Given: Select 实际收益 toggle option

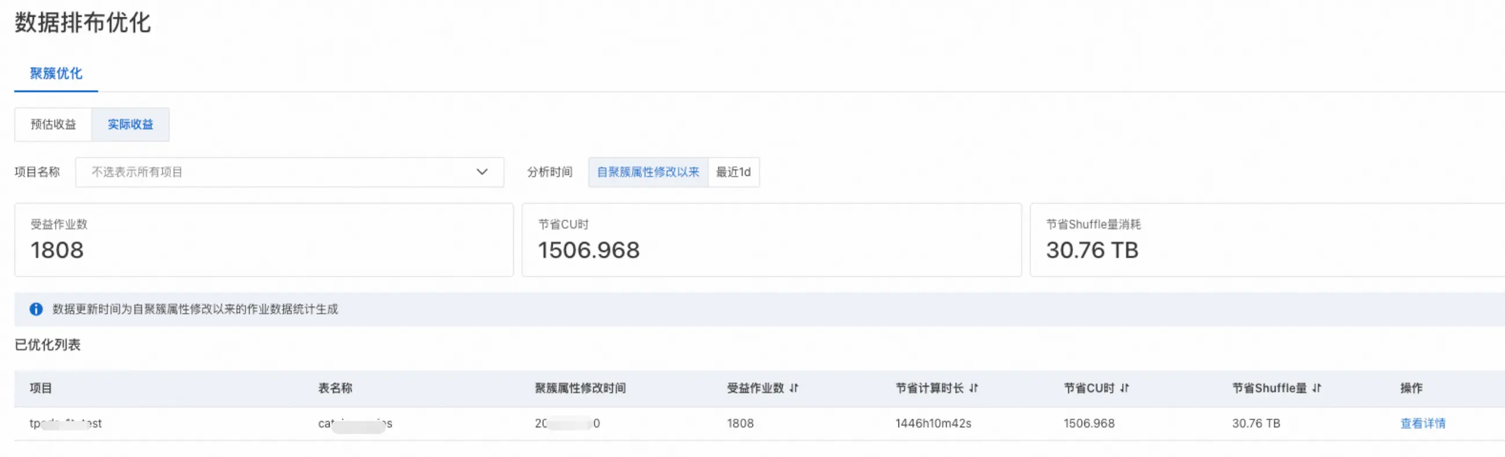Looking at the screenshot, I should point(130,124).
